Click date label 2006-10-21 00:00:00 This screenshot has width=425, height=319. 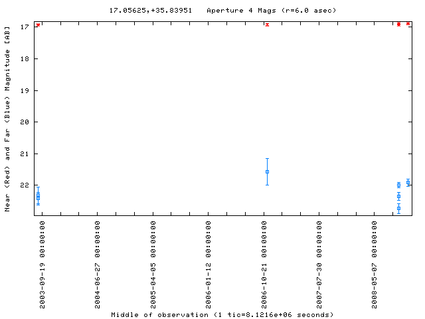(264, 265)
